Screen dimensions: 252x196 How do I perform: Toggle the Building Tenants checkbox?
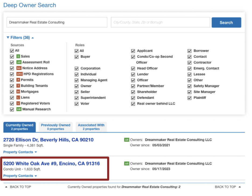(12, 86)
